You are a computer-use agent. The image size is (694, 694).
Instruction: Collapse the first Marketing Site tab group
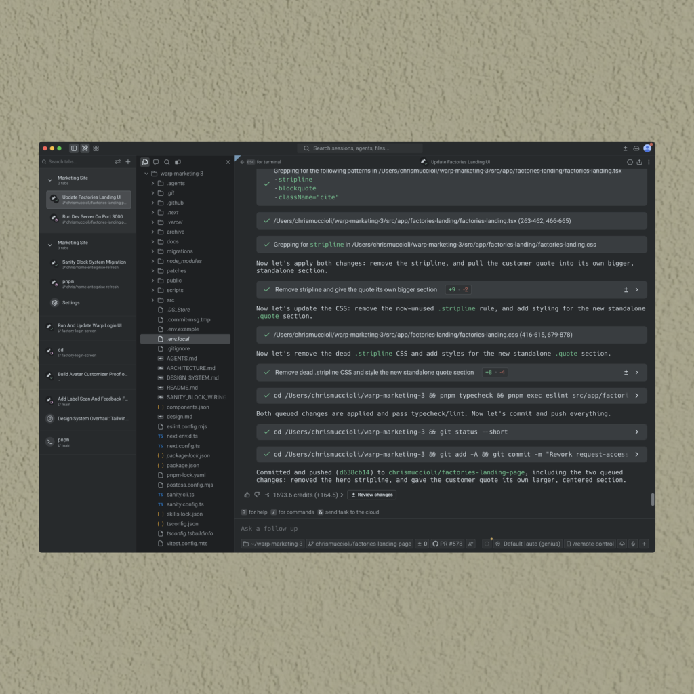pos(50,180)
